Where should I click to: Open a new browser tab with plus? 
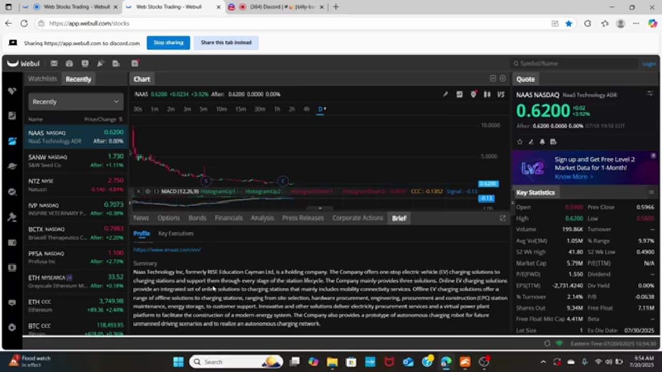[336, 7]
